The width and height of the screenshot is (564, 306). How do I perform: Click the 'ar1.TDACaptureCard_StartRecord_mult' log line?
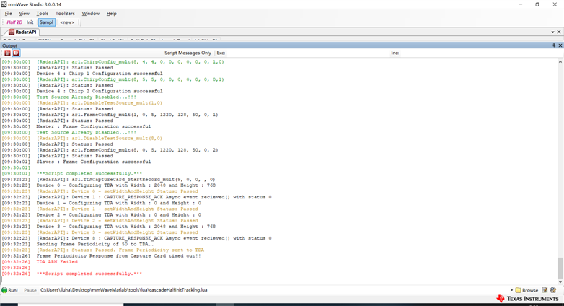point(126,179)
